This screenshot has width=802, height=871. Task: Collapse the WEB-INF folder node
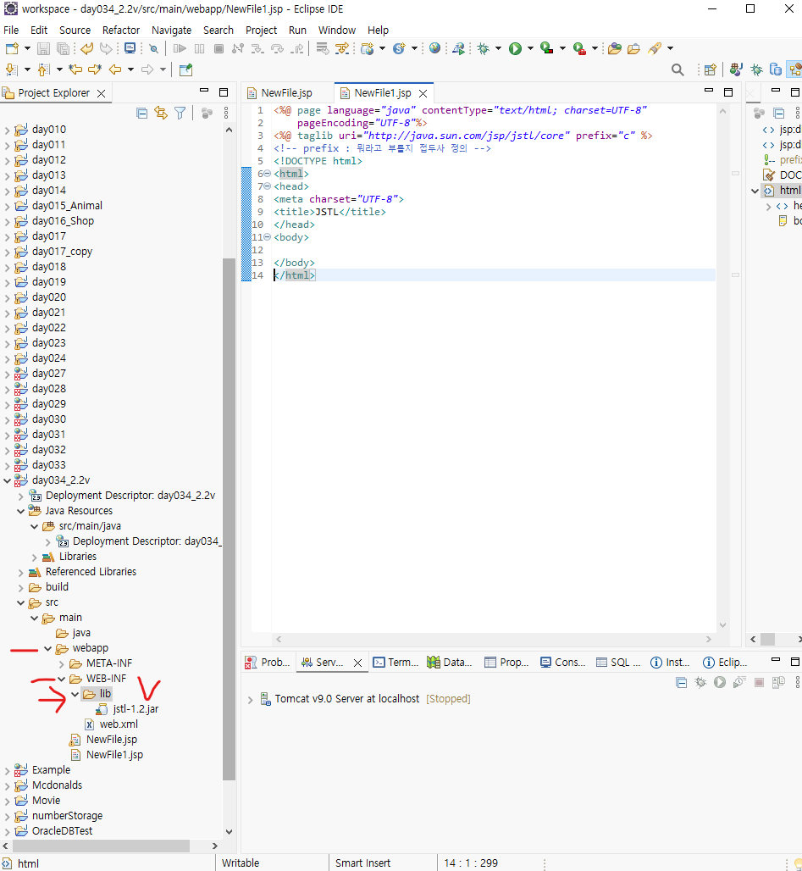62,679
